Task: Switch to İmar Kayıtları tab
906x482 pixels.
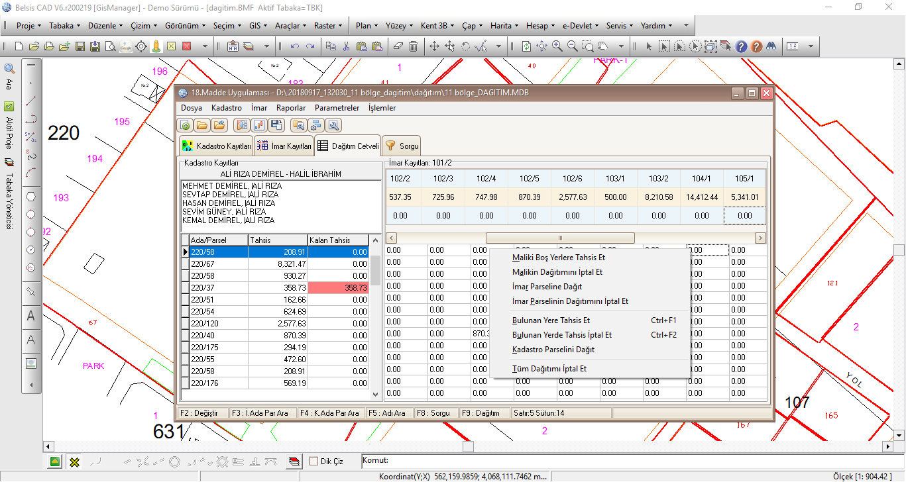Action: pos(284,146)
